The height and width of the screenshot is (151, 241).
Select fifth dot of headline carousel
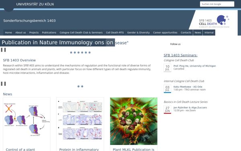(86, 52)
